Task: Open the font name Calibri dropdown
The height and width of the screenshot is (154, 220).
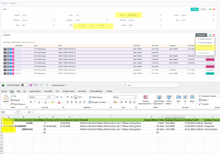Action: pos(46,97)
